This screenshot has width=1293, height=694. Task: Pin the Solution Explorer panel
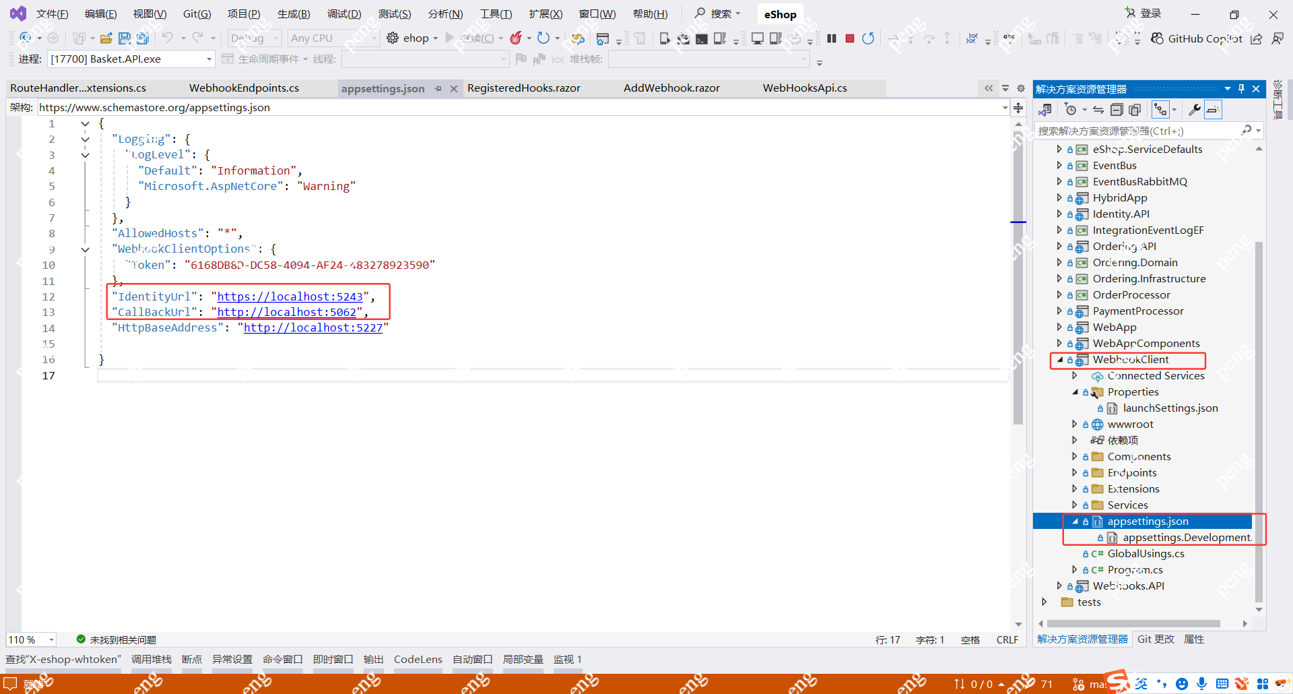coord(1242,89)
